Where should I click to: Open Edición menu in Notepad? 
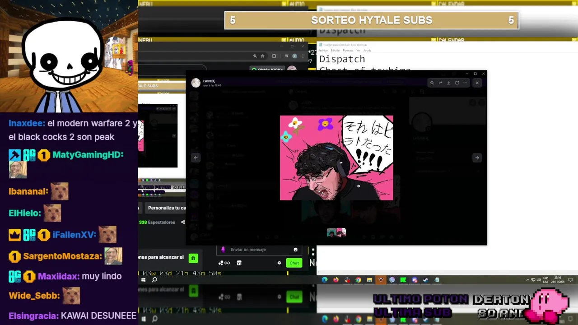[x=335, y=51]
